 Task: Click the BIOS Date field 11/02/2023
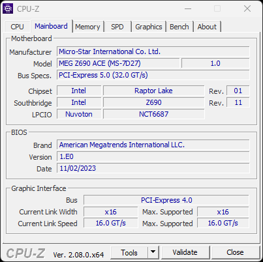(x=153, y=168)
